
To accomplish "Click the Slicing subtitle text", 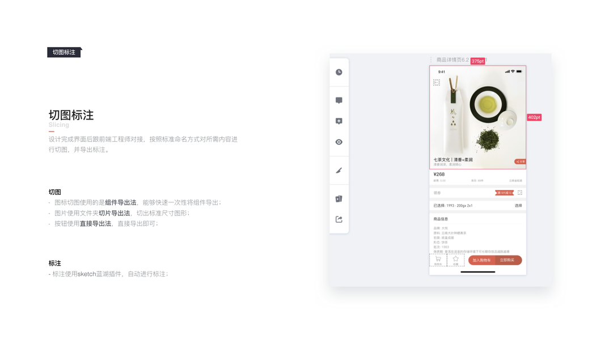I will 58,125.
